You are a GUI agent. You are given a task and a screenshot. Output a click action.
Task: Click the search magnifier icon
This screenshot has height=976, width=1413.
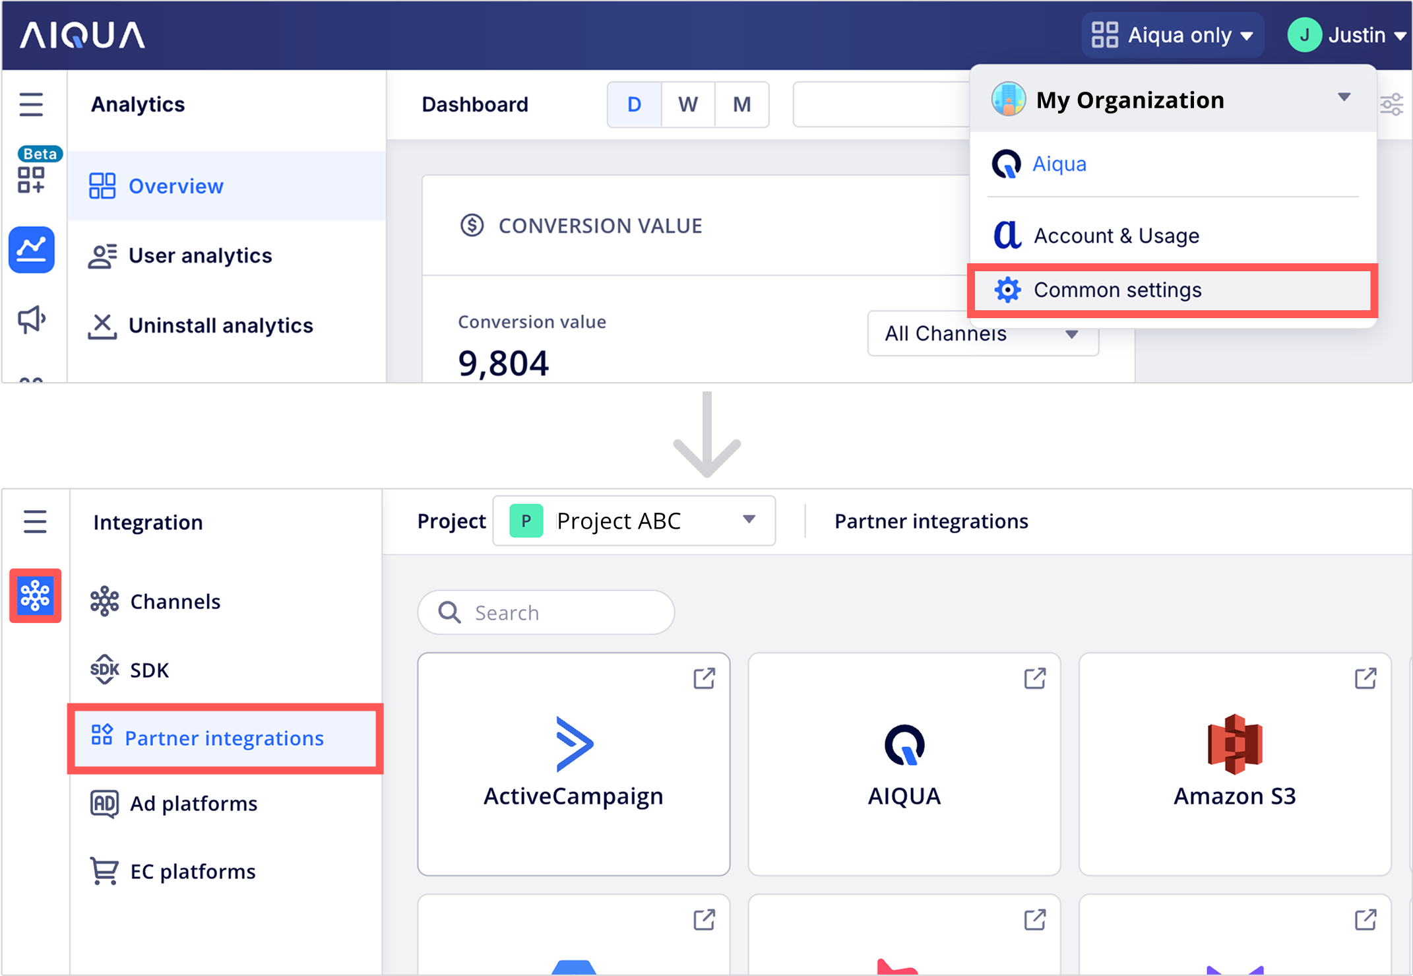(449, 612)
